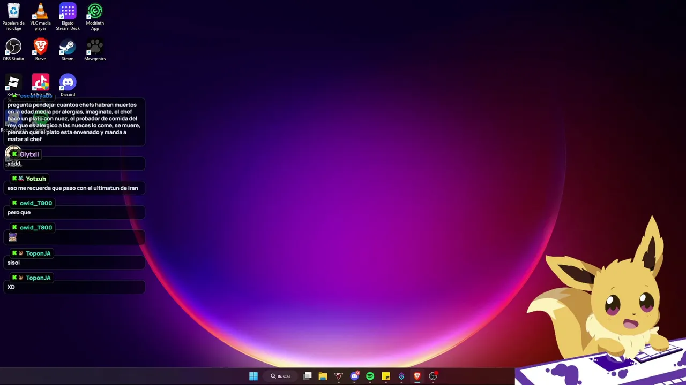The height and width of the screenshot is (385, 686).
Task: Click the Buscar search box in taskbar
Action: (281, 376)
